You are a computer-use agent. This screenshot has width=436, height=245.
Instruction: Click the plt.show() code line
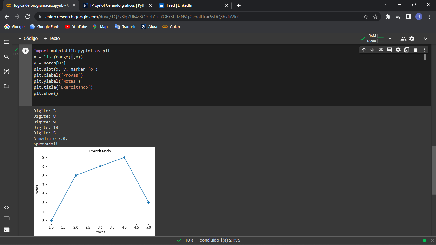pyautogui.click(x=46, y=93)
